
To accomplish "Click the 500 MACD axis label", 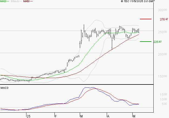I will coord(164,104).
